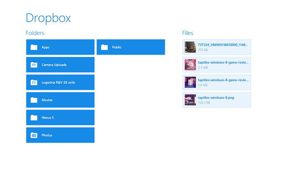
Task: Click the shared-folder icon on Logodna R&V tile
Action: [34, 82]
